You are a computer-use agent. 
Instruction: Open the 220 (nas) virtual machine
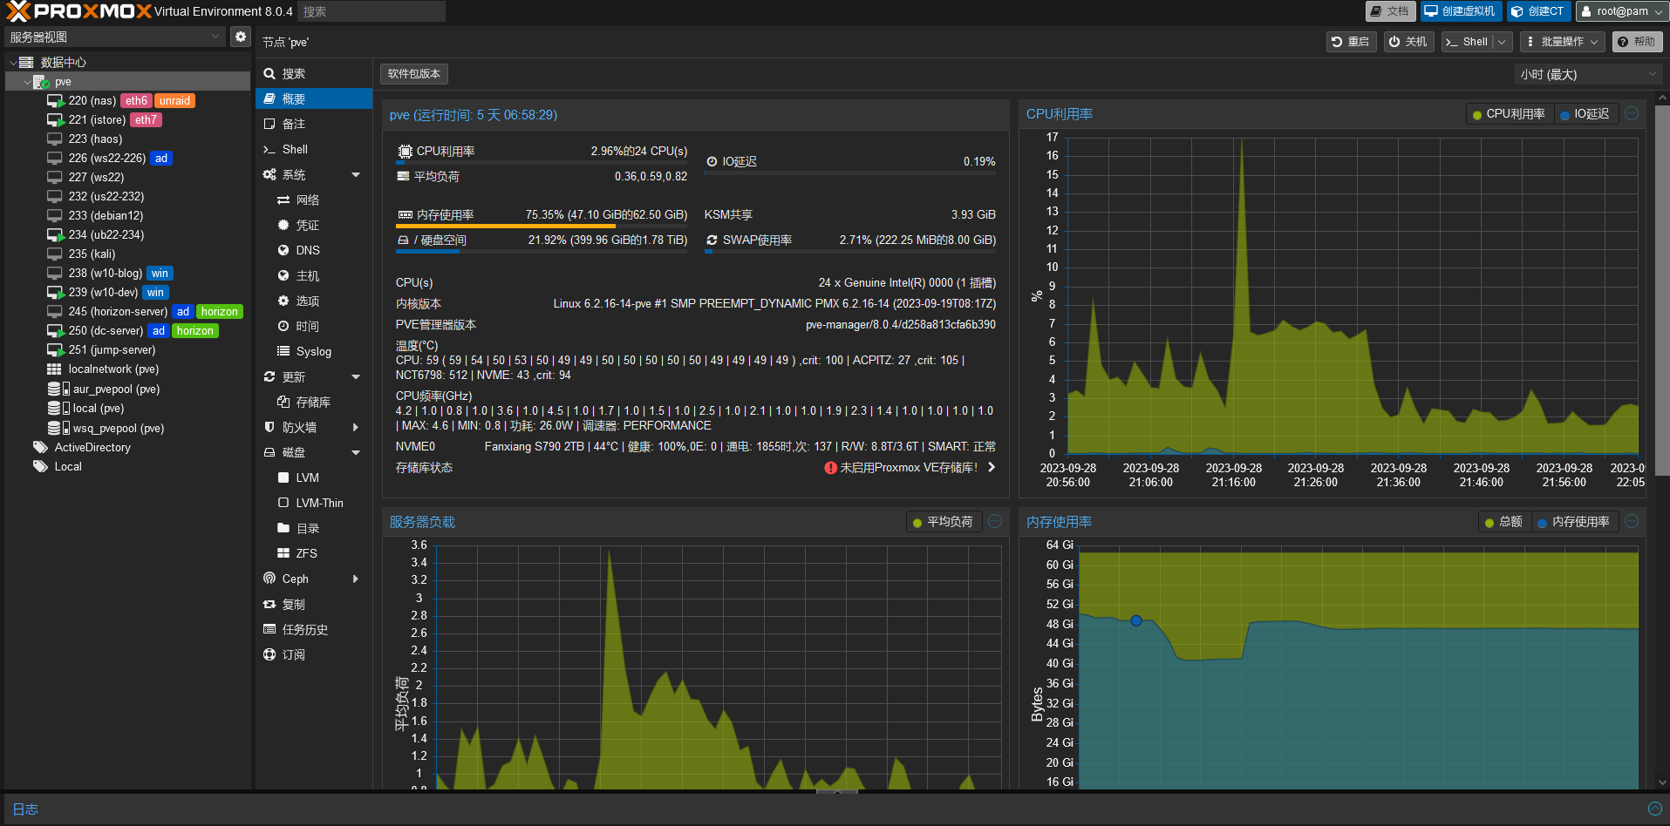tap(92, 101)
